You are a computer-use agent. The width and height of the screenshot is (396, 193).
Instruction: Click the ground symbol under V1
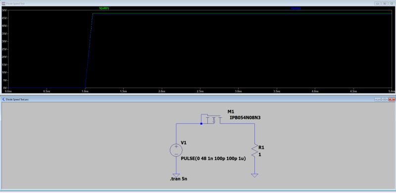coord(176,175)
